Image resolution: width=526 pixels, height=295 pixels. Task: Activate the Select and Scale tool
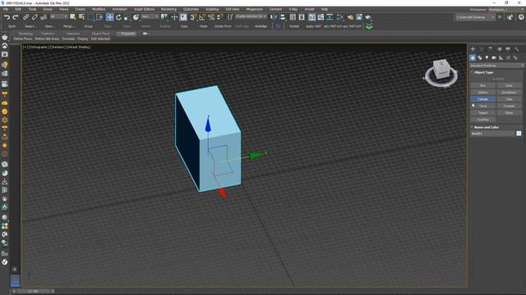tap(127, 17)
